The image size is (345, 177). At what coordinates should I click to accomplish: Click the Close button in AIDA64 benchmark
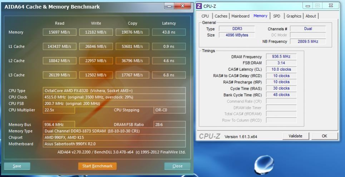click(x=177, y=166)
